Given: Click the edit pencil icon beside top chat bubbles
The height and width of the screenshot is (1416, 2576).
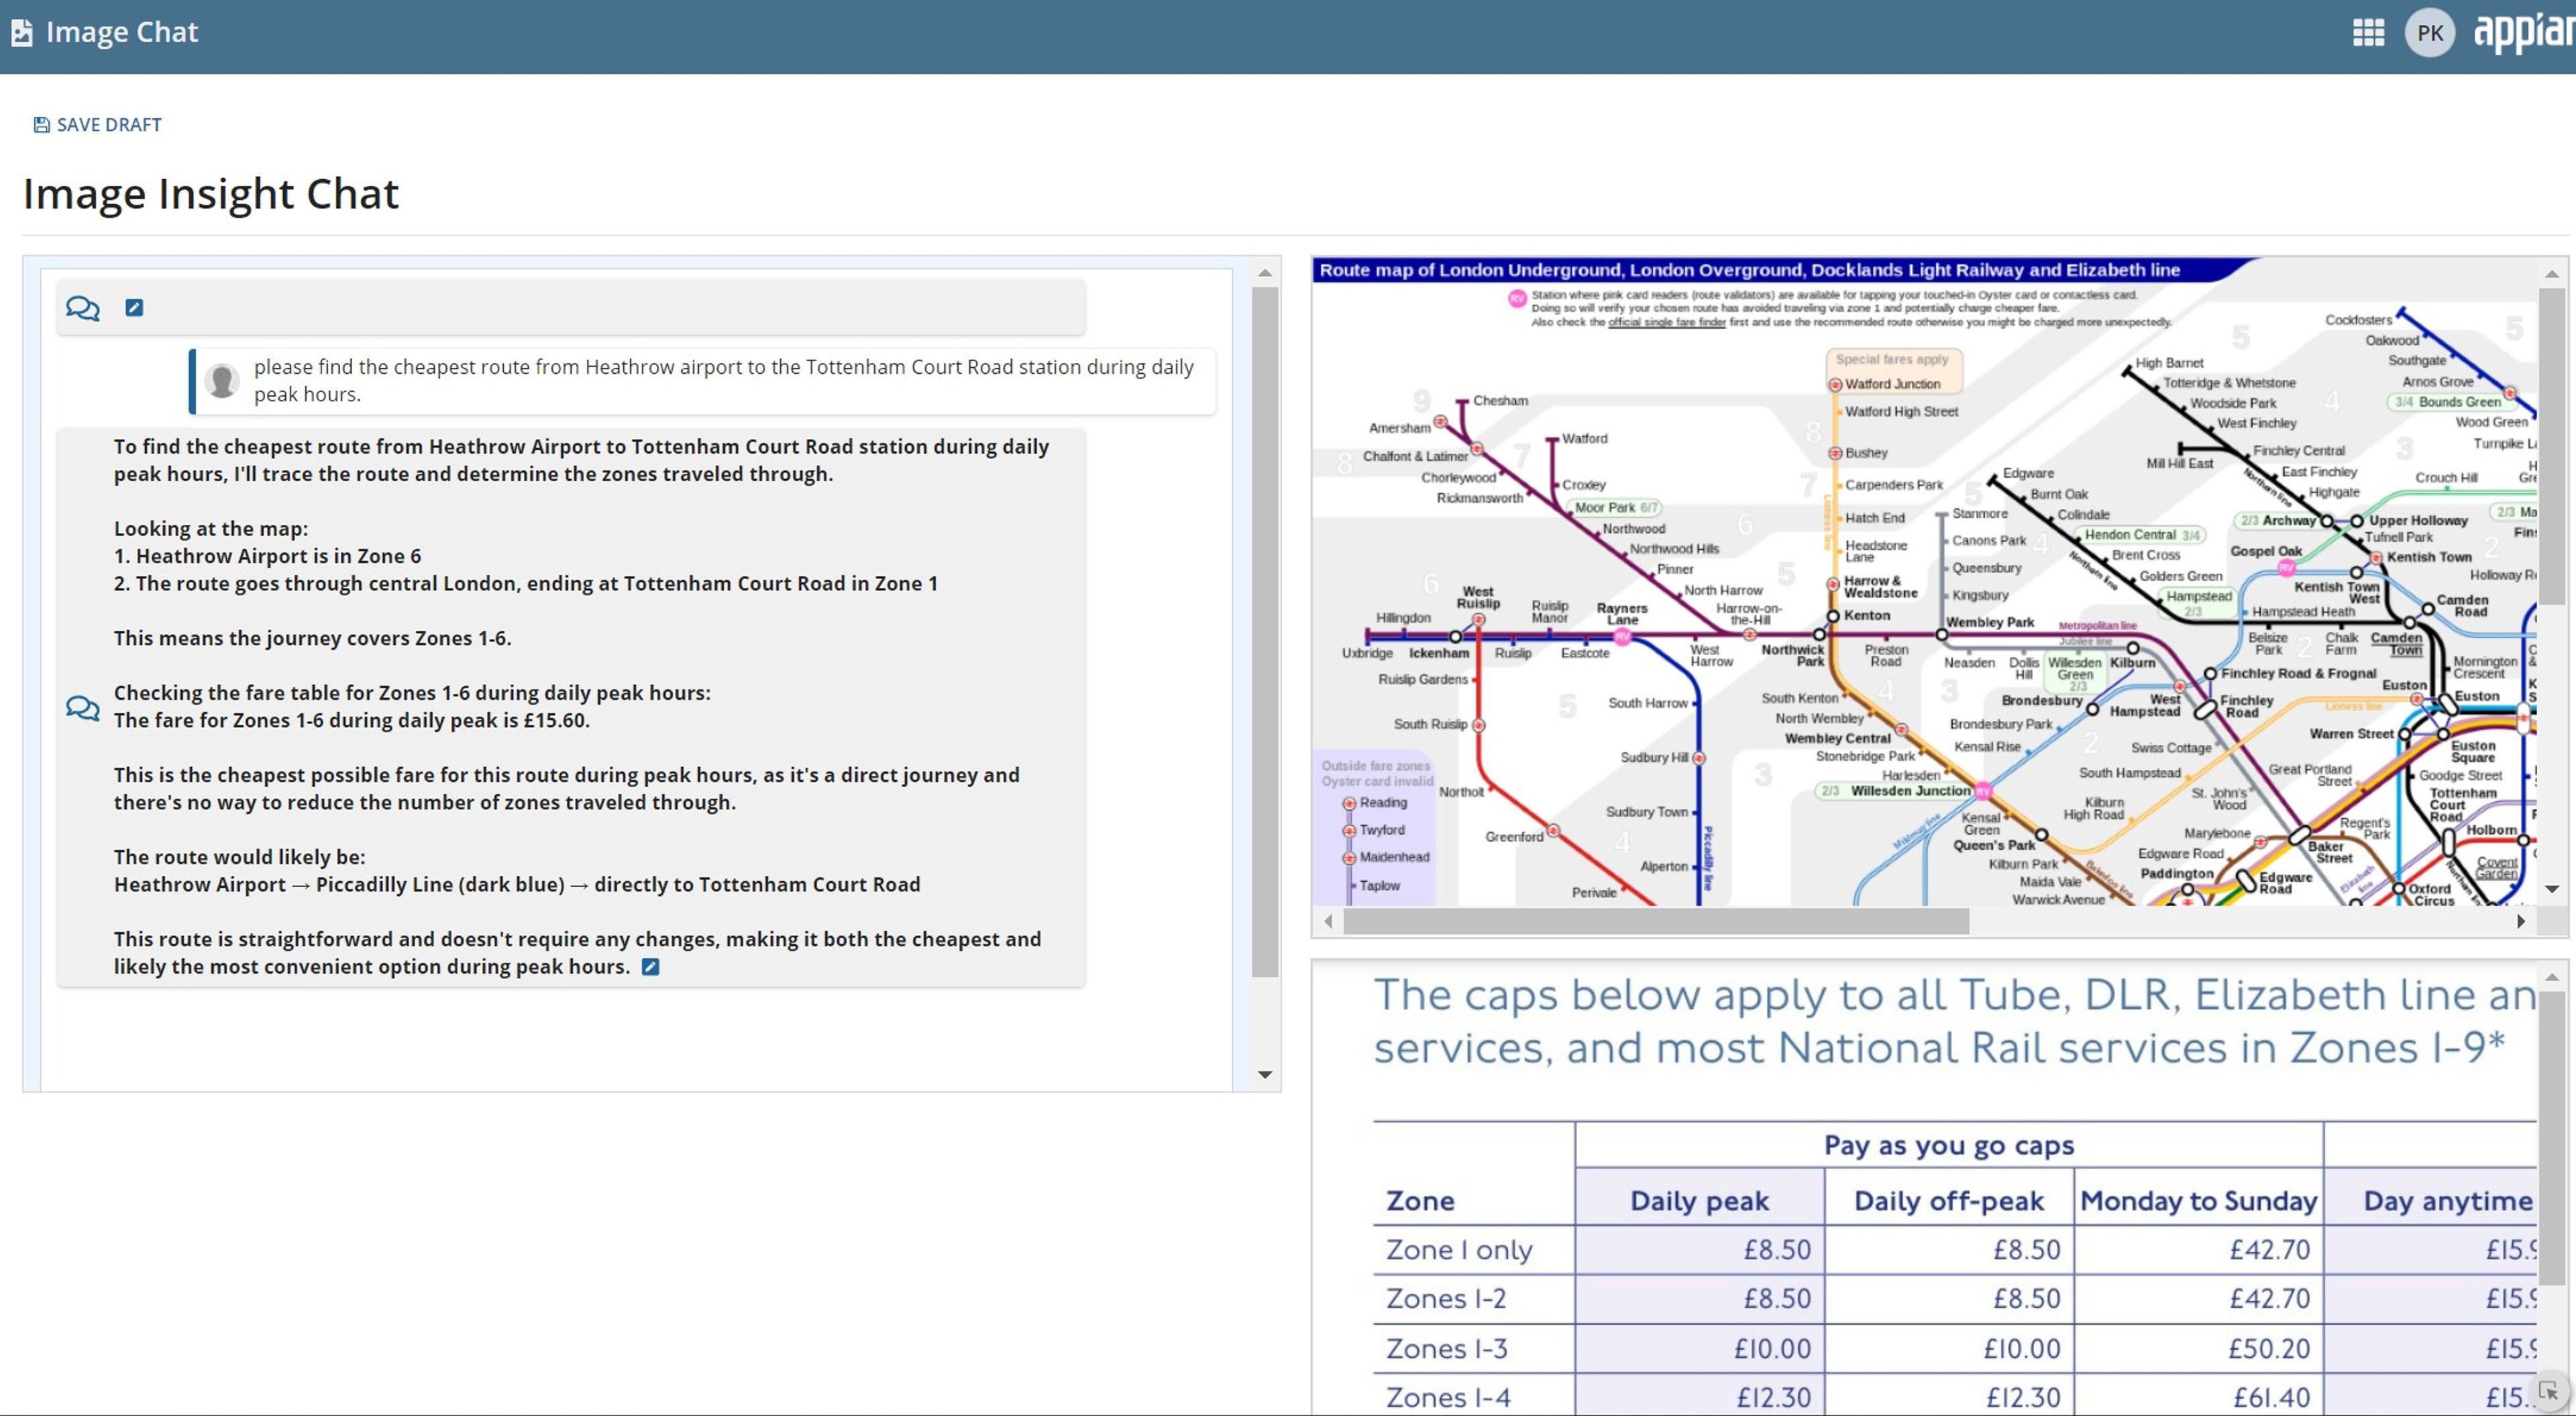Looking at the screenshot, I should [134, 308].
